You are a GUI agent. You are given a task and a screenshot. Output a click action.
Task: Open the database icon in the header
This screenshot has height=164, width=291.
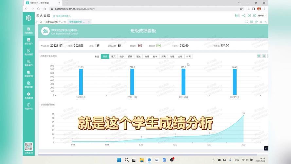237,16
